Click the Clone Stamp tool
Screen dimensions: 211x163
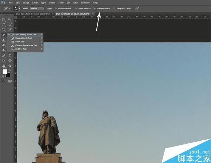coord(4,40)
